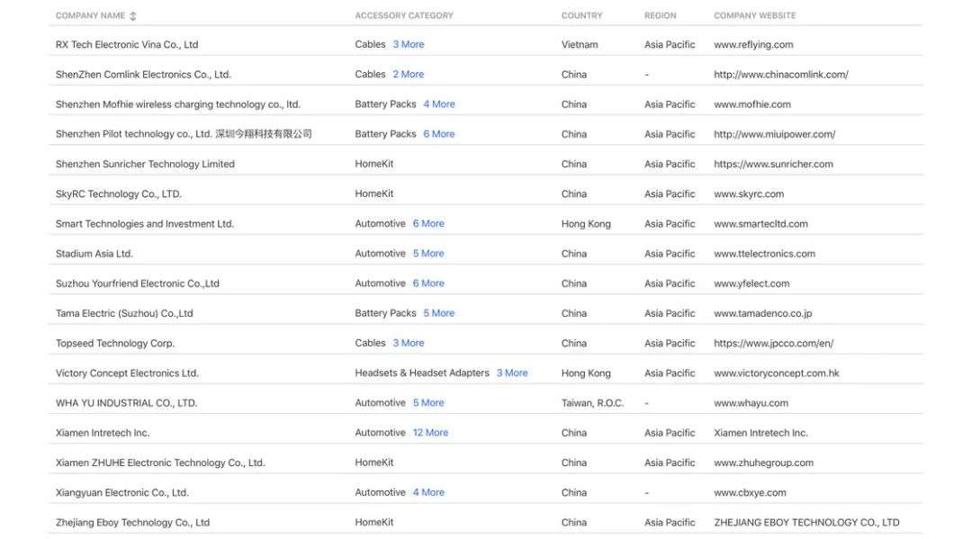Visit www.victoryconcept.com.hk website
972x539 pixels.
(776, 373)
